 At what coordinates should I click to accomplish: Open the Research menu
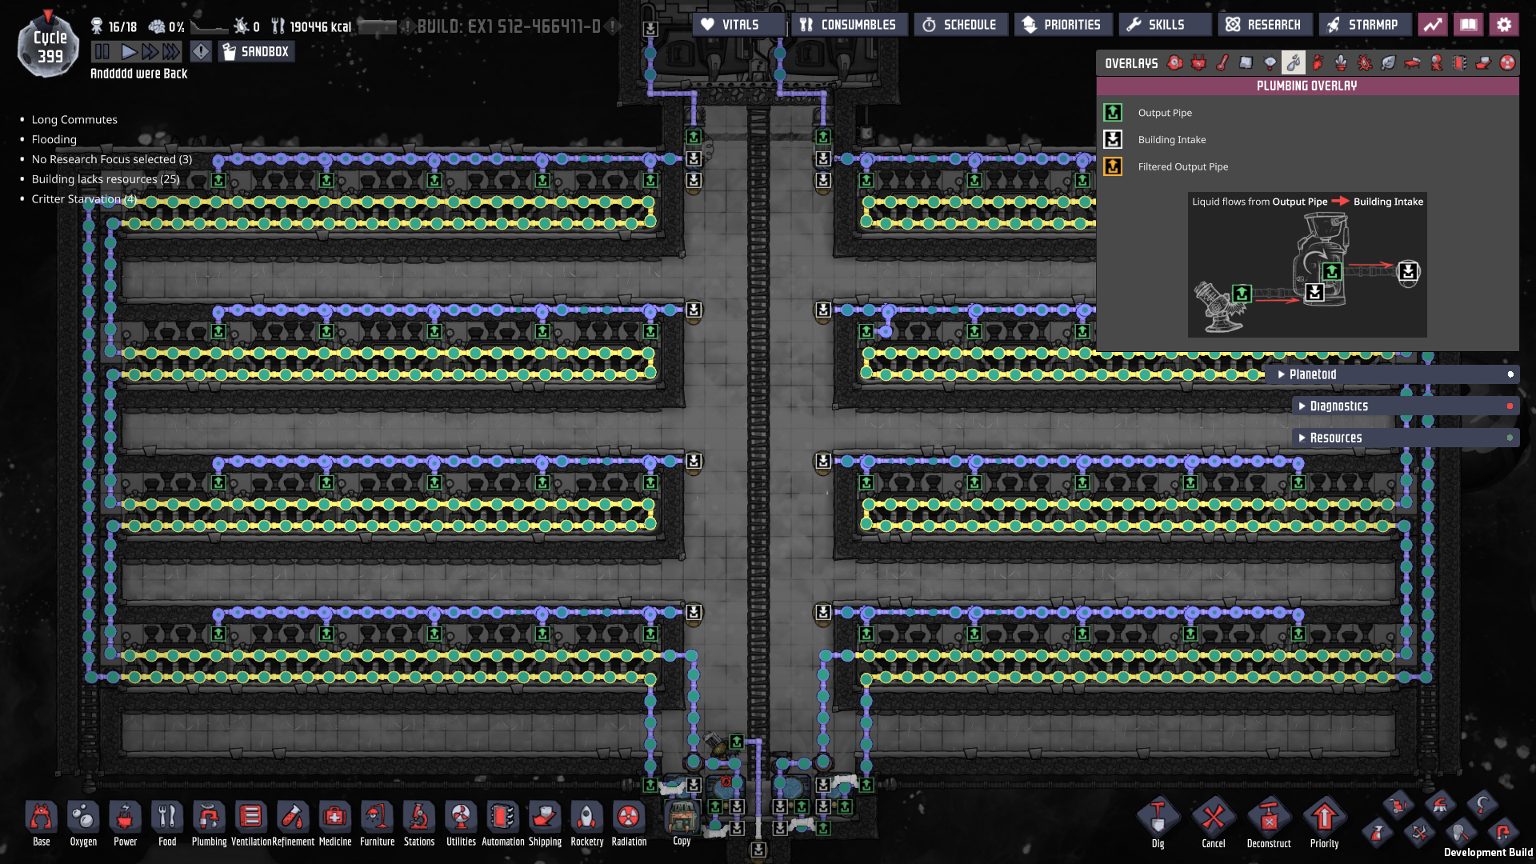point(1264,25)
